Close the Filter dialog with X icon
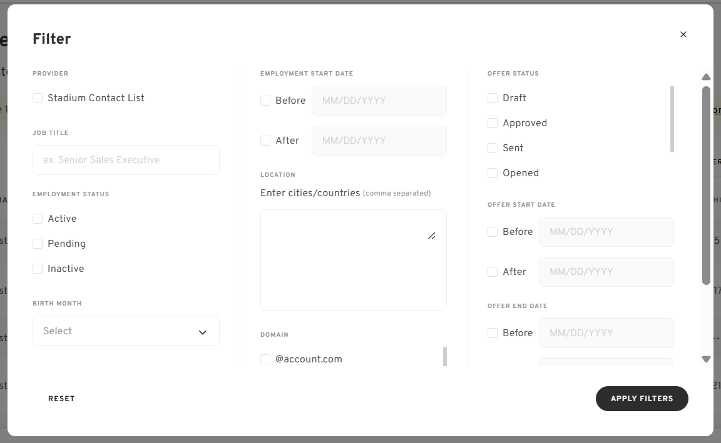 (x=683, y=34)
